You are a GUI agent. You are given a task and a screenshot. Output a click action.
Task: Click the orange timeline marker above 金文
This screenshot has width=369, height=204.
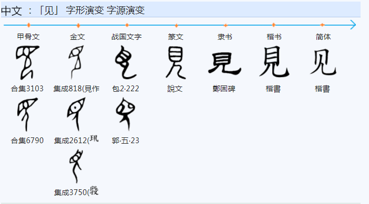point(78,25)
